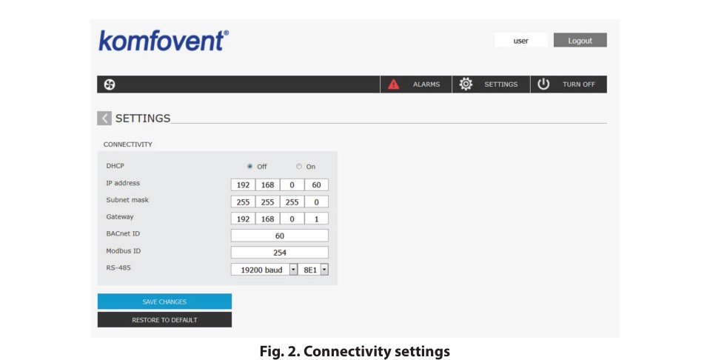The width and height of the screenshot is (710, 360).
Task: Select DHCP Off radio button
Action: pyautogui.click(x=250, y=167)
